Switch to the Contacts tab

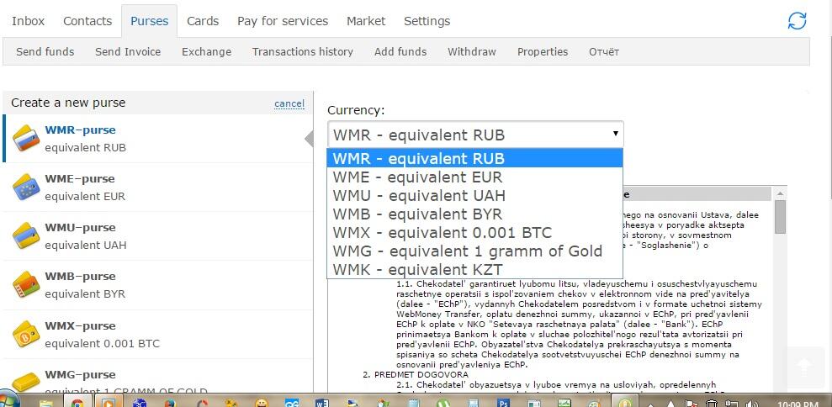pos(87,21)
